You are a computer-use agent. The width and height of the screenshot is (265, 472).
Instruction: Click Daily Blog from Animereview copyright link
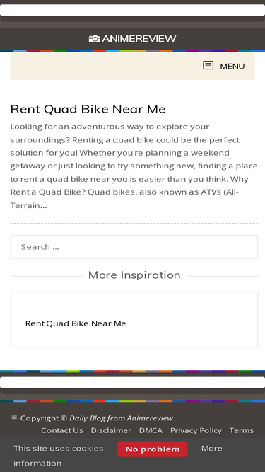coord(121,418)
